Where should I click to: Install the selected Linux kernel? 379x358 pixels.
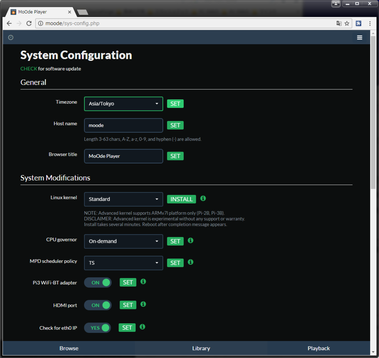point(181,199)
